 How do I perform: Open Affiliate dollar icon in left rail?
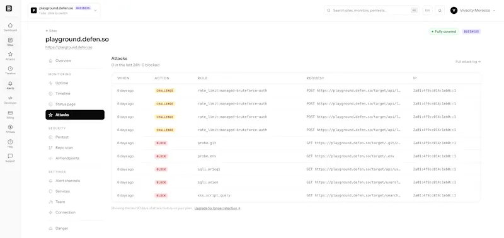coord(10,129)
